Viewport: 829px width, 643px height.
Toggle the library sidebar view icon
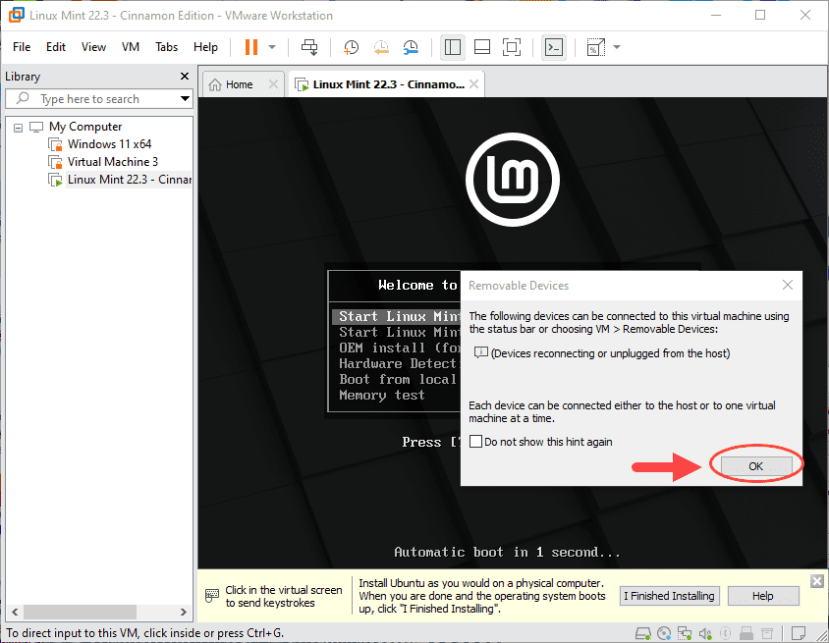[x=453, y=47]
